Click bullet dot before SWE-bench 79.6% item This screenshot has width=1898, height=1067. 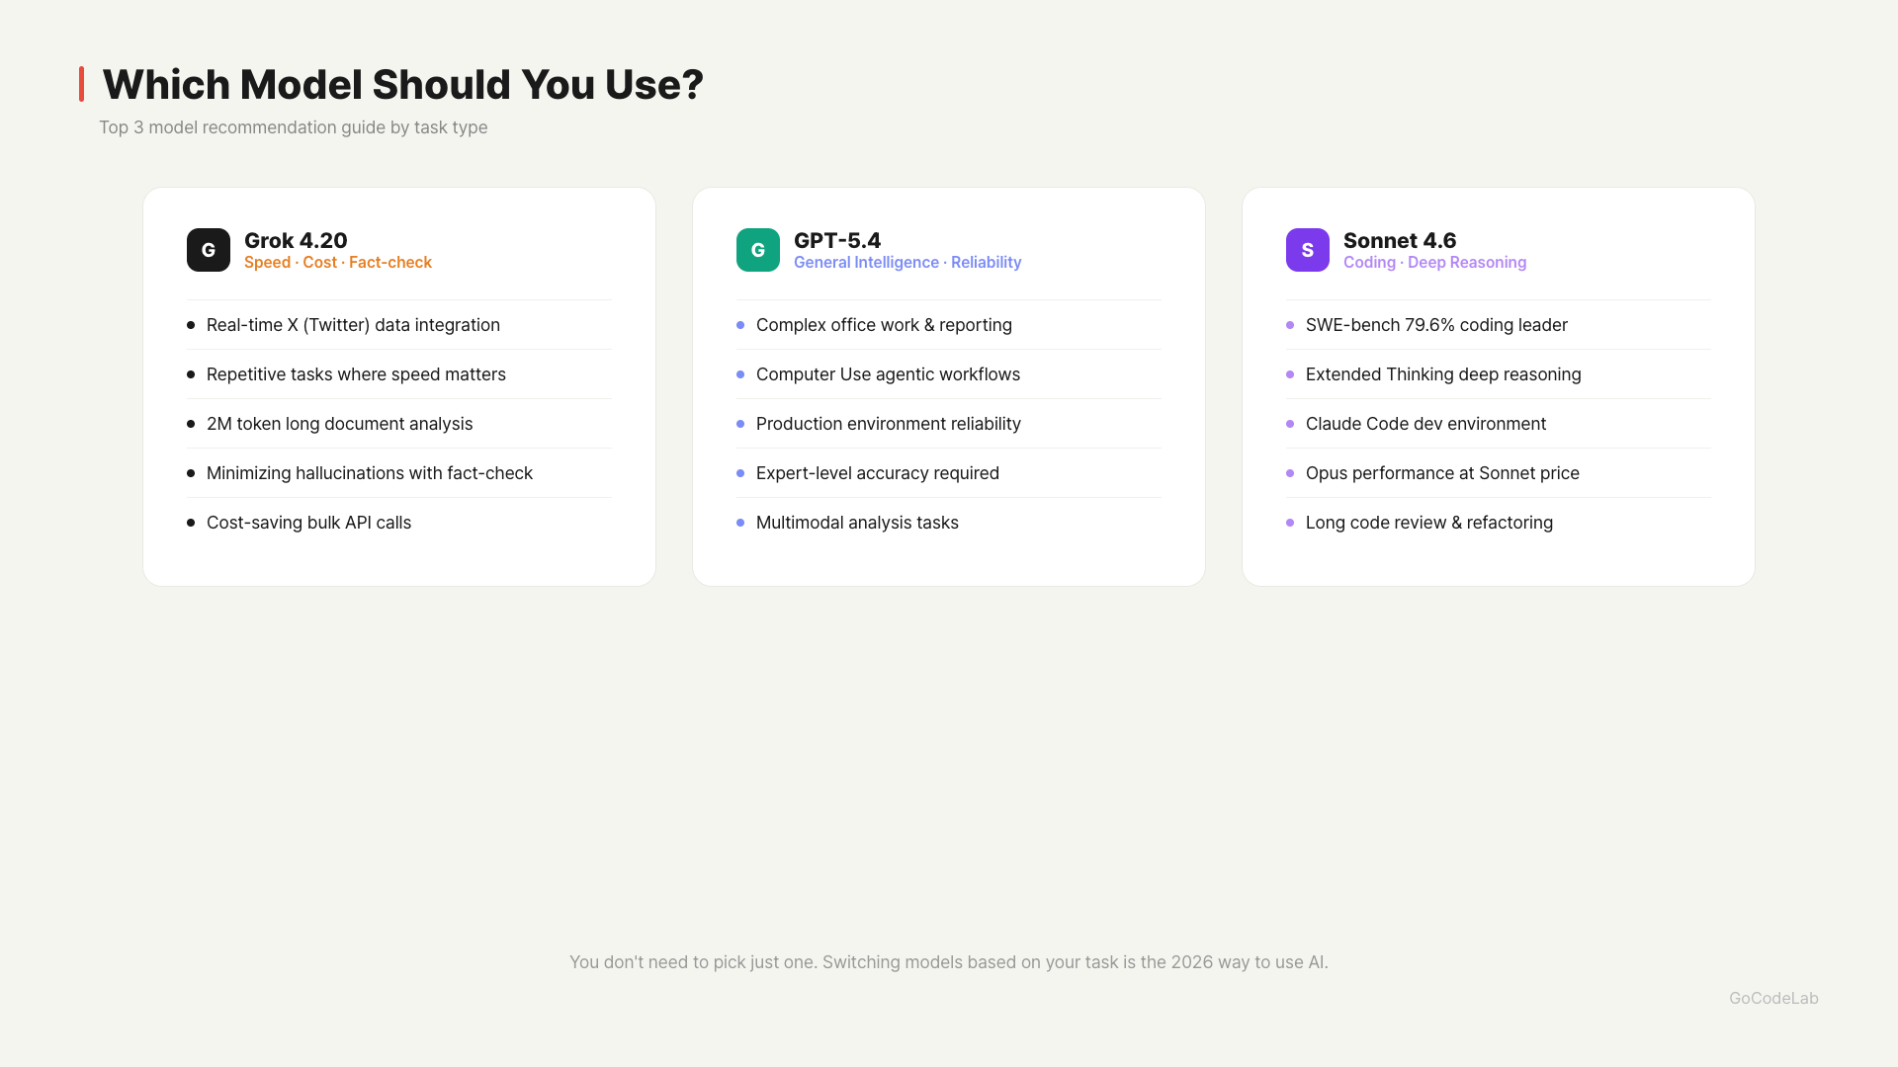coord(1290,325)
